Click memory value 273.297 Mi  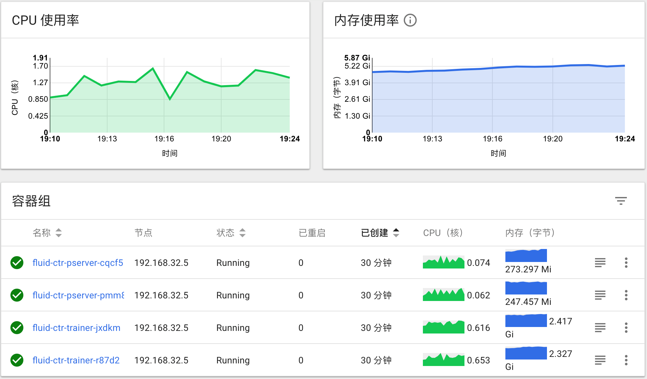tap(528, 269)
